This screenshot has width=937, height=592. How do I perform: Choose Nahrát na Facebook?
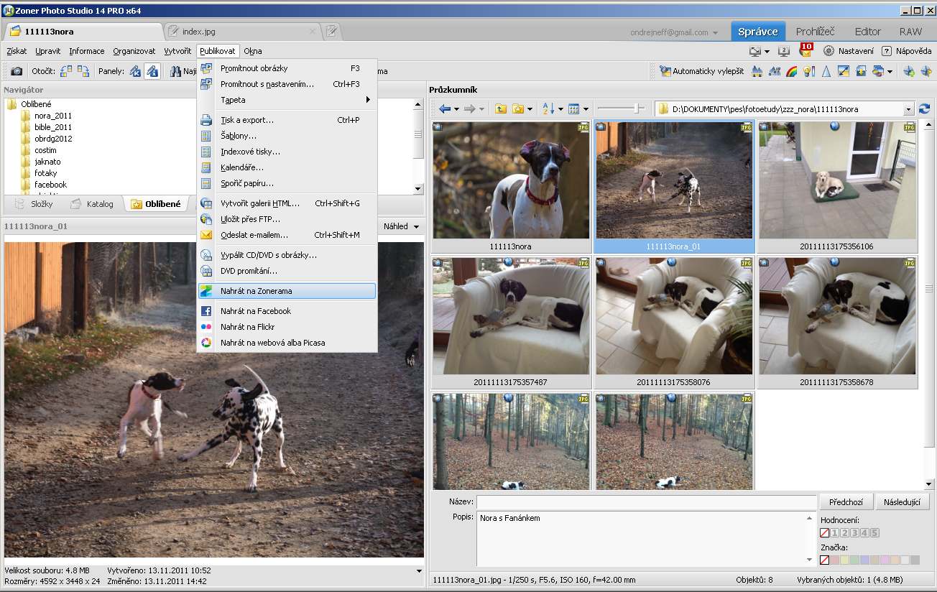(x=287, y=311)
